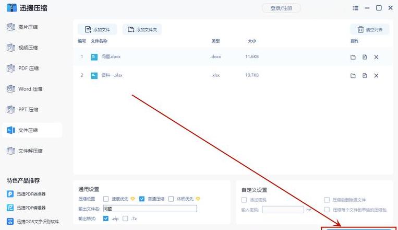The height and width of the screenshot is (230, 398).
Task: Toggle password visibility eye icon
Action: pyautogui.click(x=309, y=210)
